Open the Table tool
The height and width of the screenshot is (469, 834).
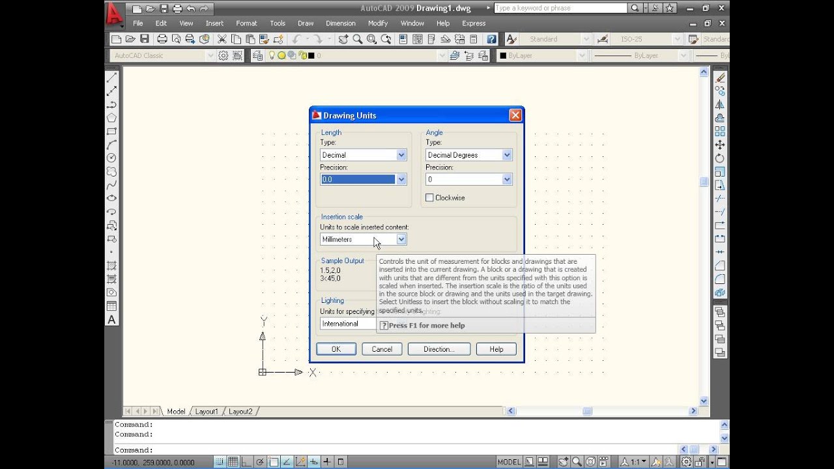[111, 306]
